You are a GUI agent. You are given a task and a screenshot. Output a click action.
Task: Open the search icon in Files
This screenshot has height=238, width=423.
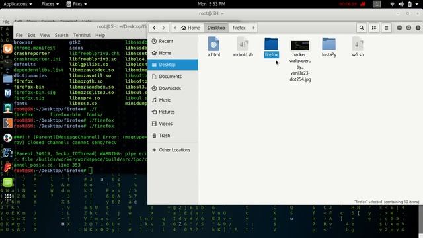(x=362, y=28)
